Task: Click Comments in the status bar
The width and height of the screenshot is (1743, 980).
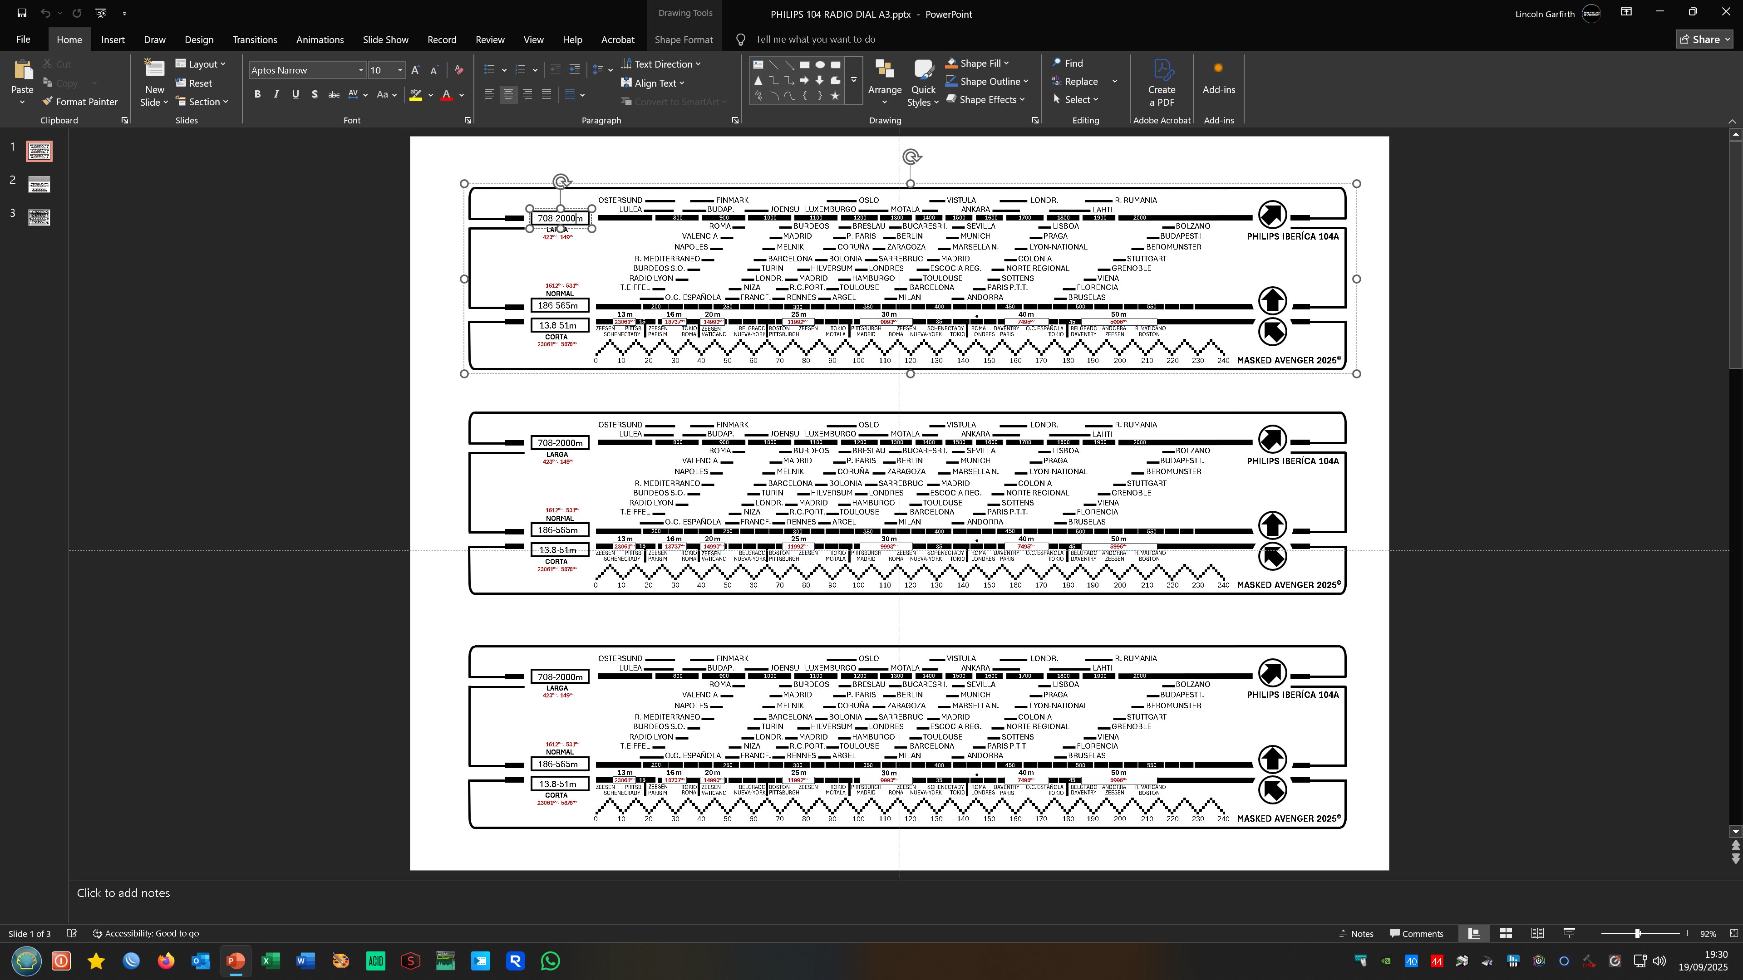Action: click(1416, 933)
